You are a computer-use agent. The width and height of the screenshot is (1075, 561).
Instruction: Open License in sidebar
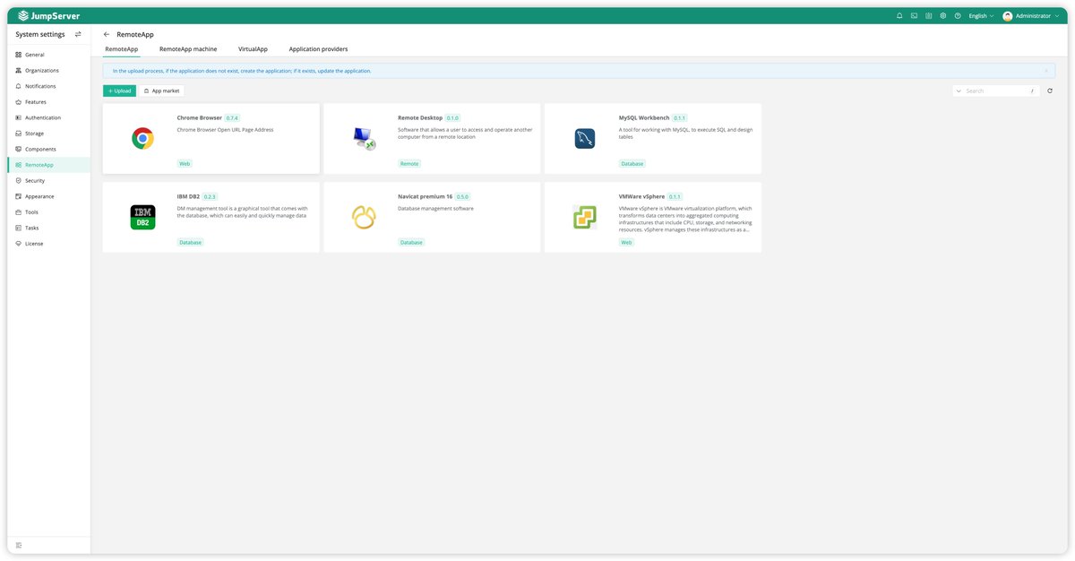(x=49, y=243)
